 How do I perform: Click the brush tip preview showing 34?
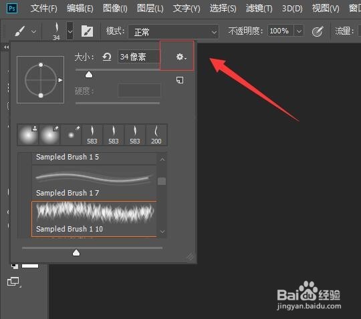[x=56, y=31]
